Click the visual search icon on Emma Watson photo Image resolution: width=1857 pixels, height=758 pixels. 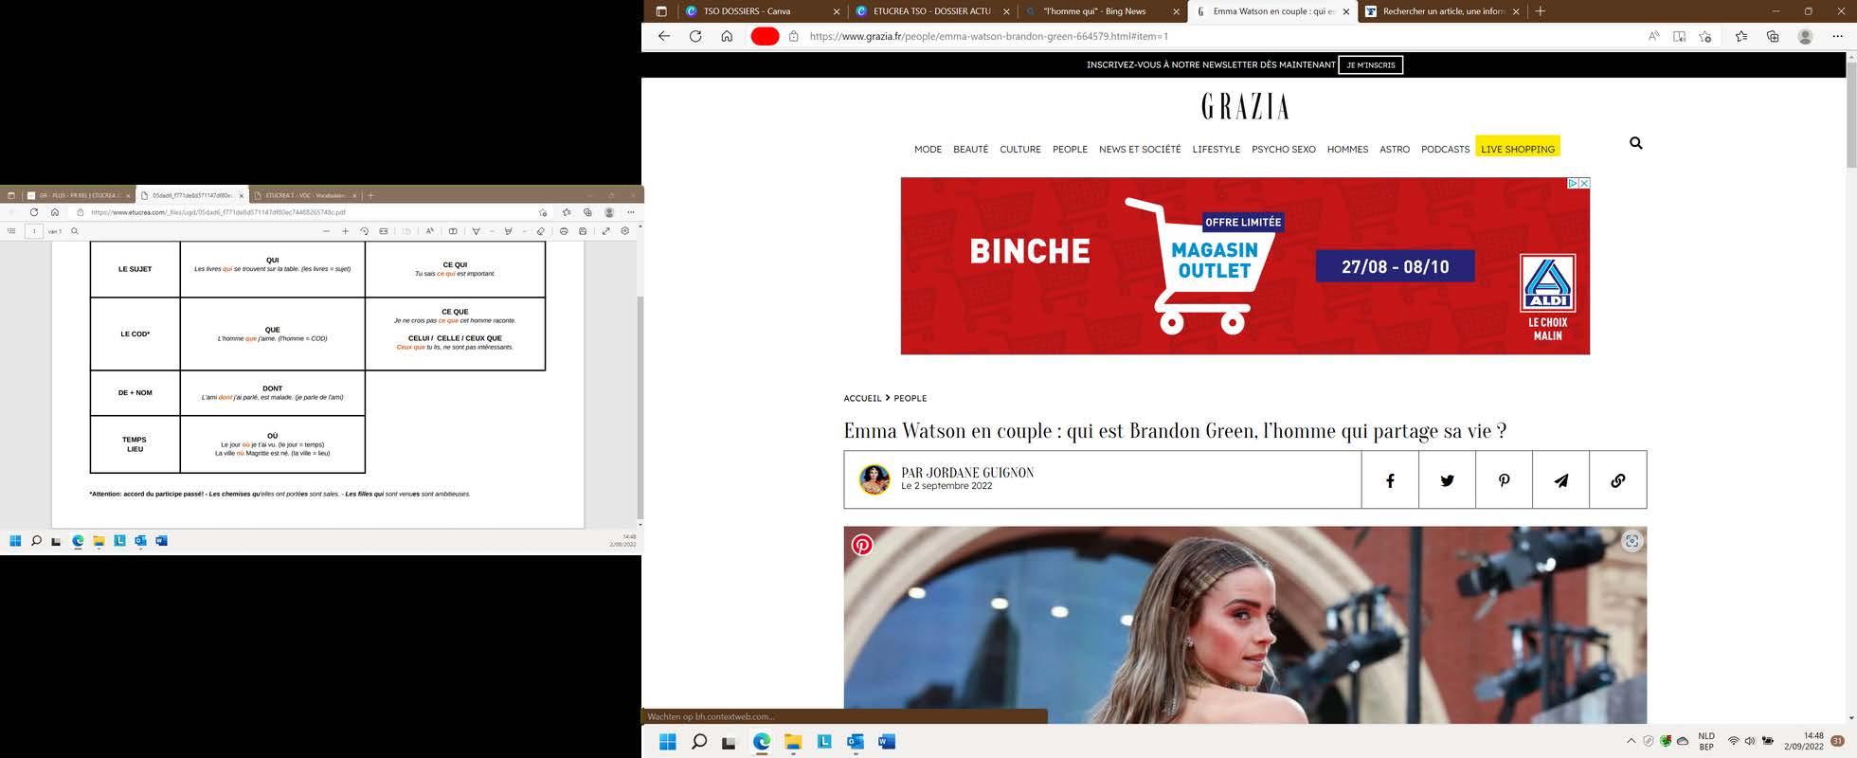1632,541
